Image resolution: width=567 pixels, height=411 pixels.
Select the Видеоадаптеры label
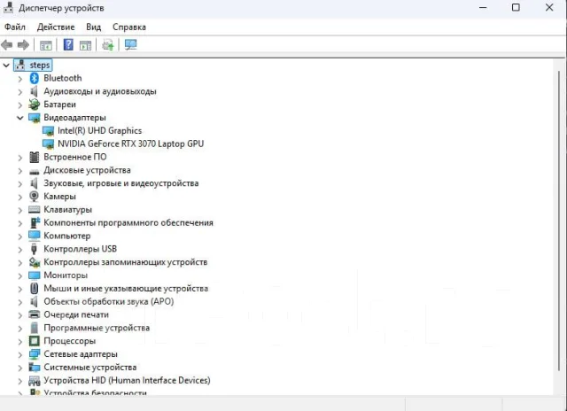74,118
